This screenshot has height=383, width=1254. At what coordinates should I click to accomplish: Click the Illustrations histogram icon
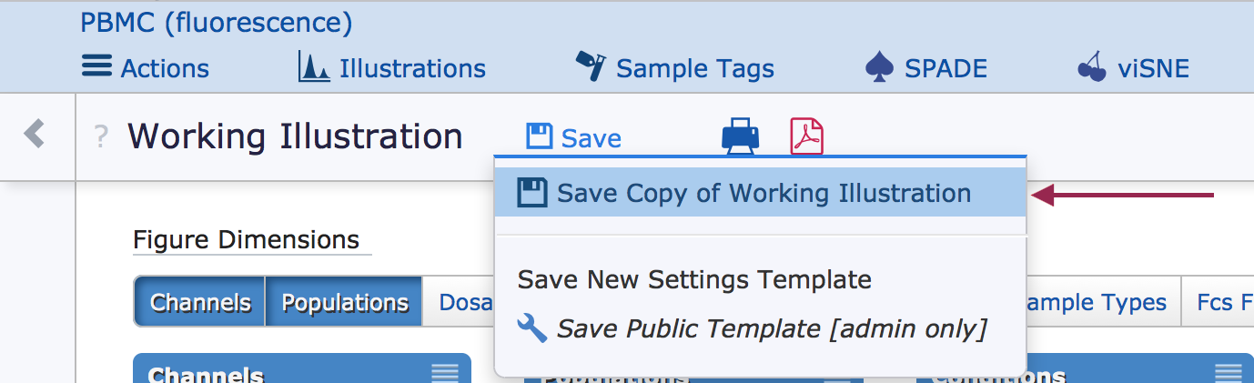coord(314,66)
